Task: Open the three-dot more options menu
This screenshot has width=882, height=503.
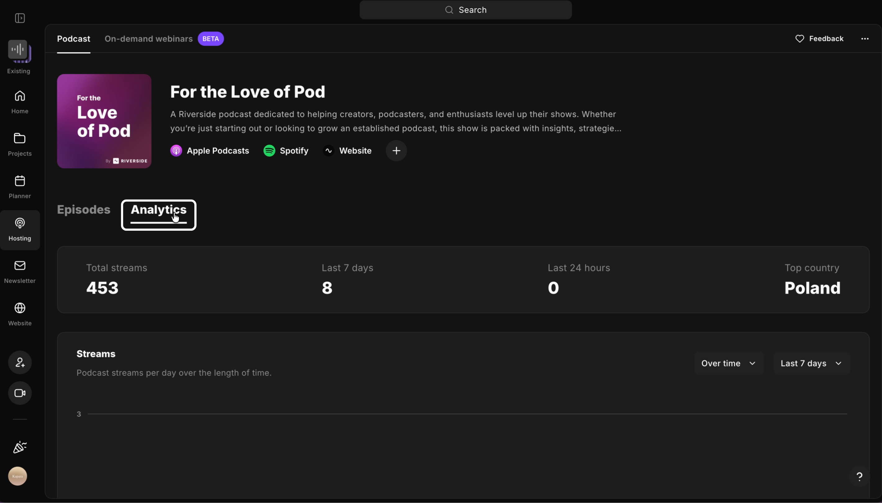Action: click(865, 39)
